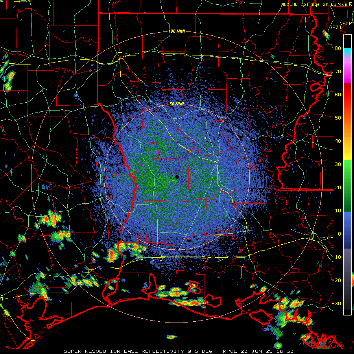Click the -20 value on dBZ scale
Image resolution: width=354 pixels, height=354 pixels.
click(336, 280)
